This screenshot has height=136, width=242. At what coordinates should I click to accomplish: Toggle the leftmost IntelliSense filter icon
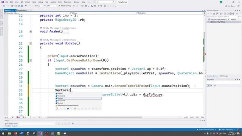[57, 108]
